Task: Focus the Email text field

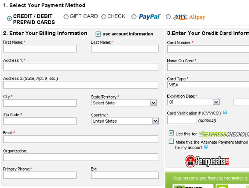Action: coord(81,139)
